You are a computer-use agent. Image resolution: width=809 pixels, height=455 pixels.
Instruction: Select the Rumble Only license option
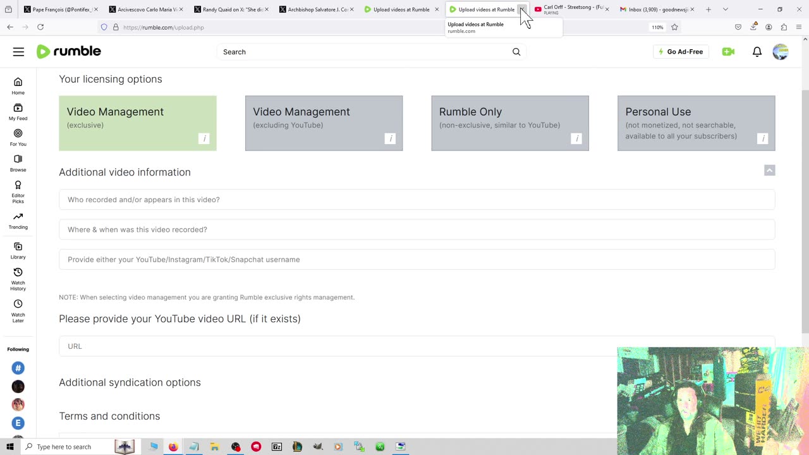tap(510, 123)
